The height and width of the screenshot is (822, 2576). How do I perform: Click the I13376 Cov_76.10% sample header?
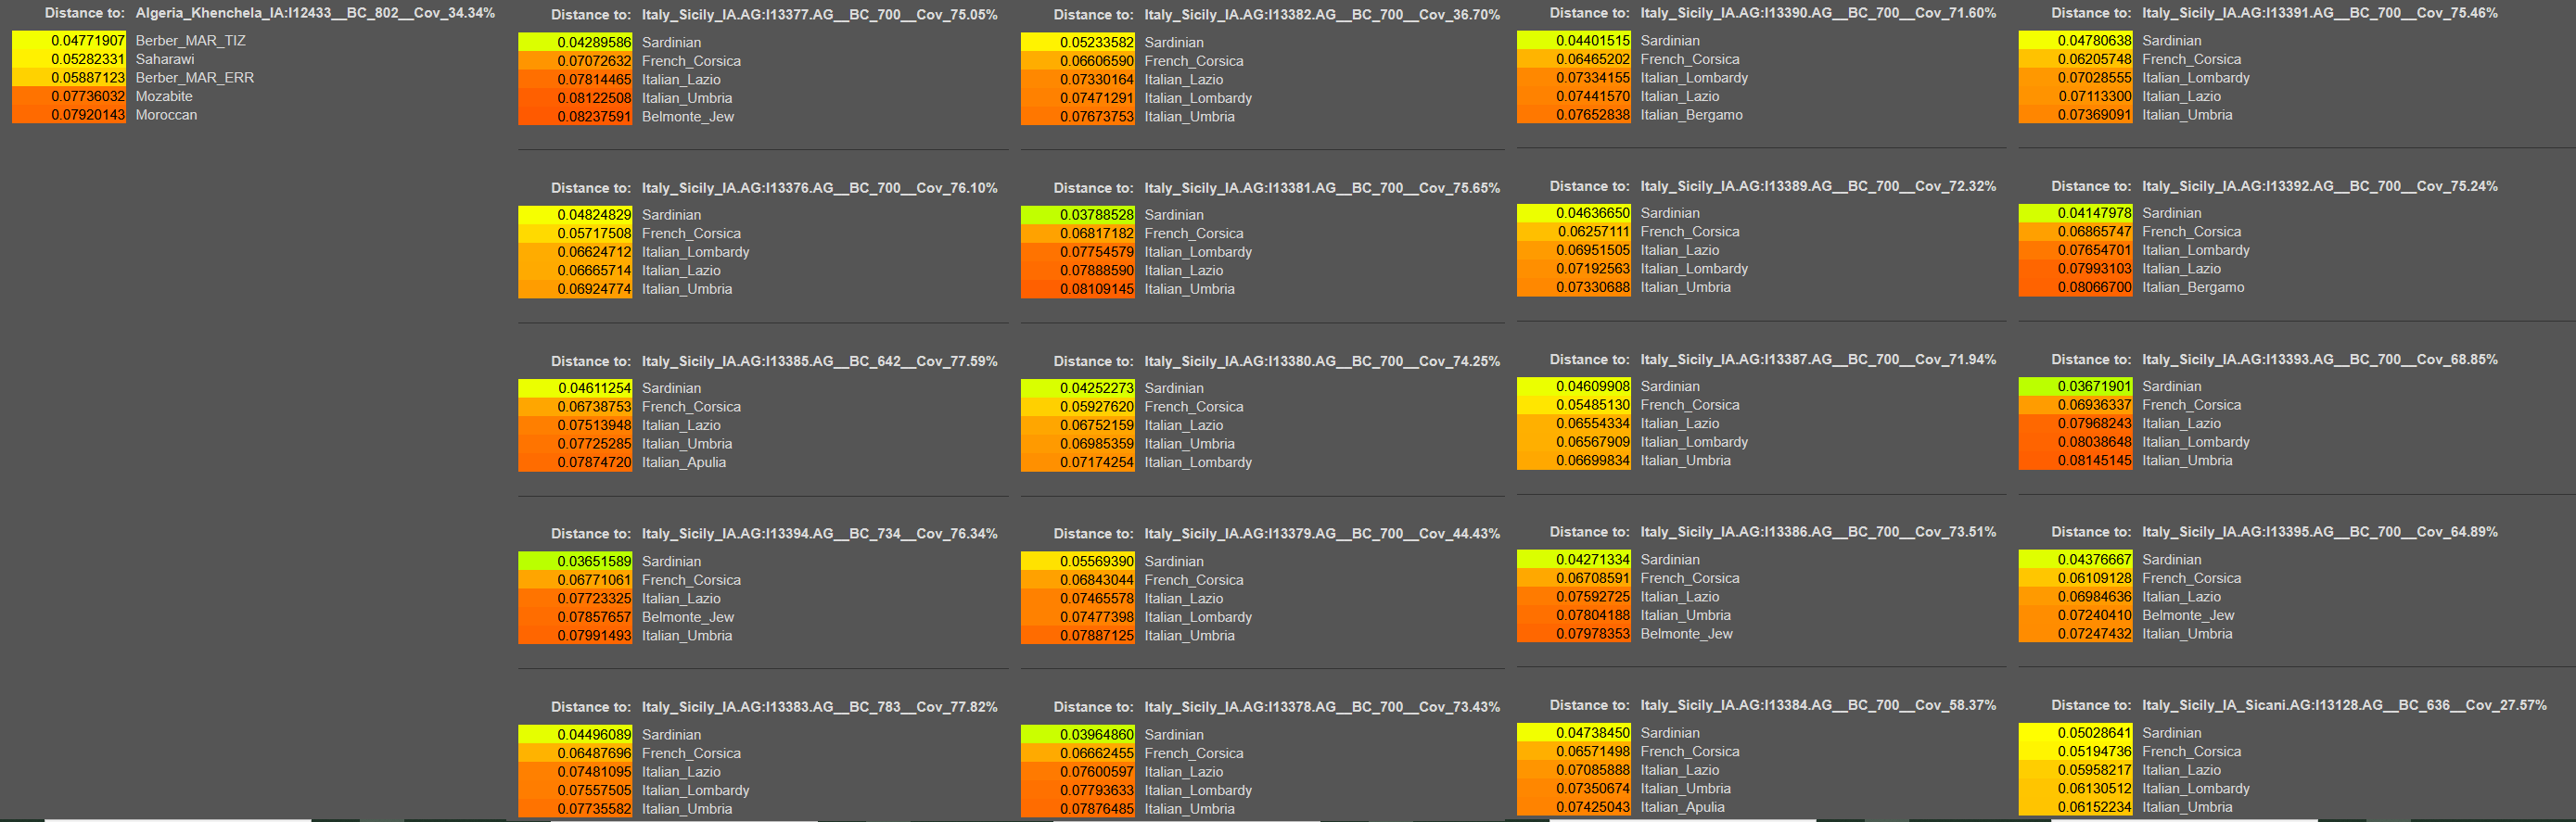click(x=819, y=188)
